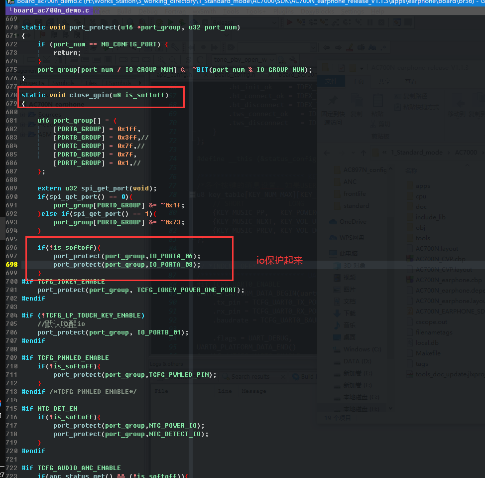The height and width of the screenshot is (478, 485).
Task: Click the ~0x1f mask value
Action: pyautogui.click(x=171, y=205)
